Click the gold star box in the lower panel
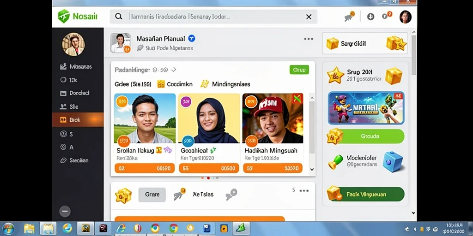 pyautogui.click(x=123, y=195)
